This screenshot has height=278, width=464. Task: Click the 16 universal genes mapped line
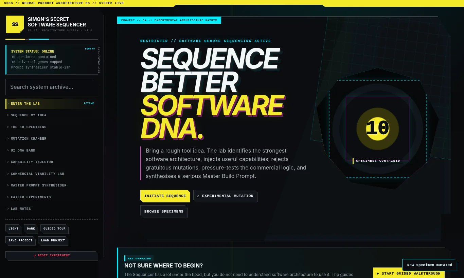(x=37, y=62)
